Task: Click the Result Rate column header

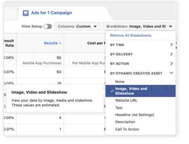Action: click(9, 43)
